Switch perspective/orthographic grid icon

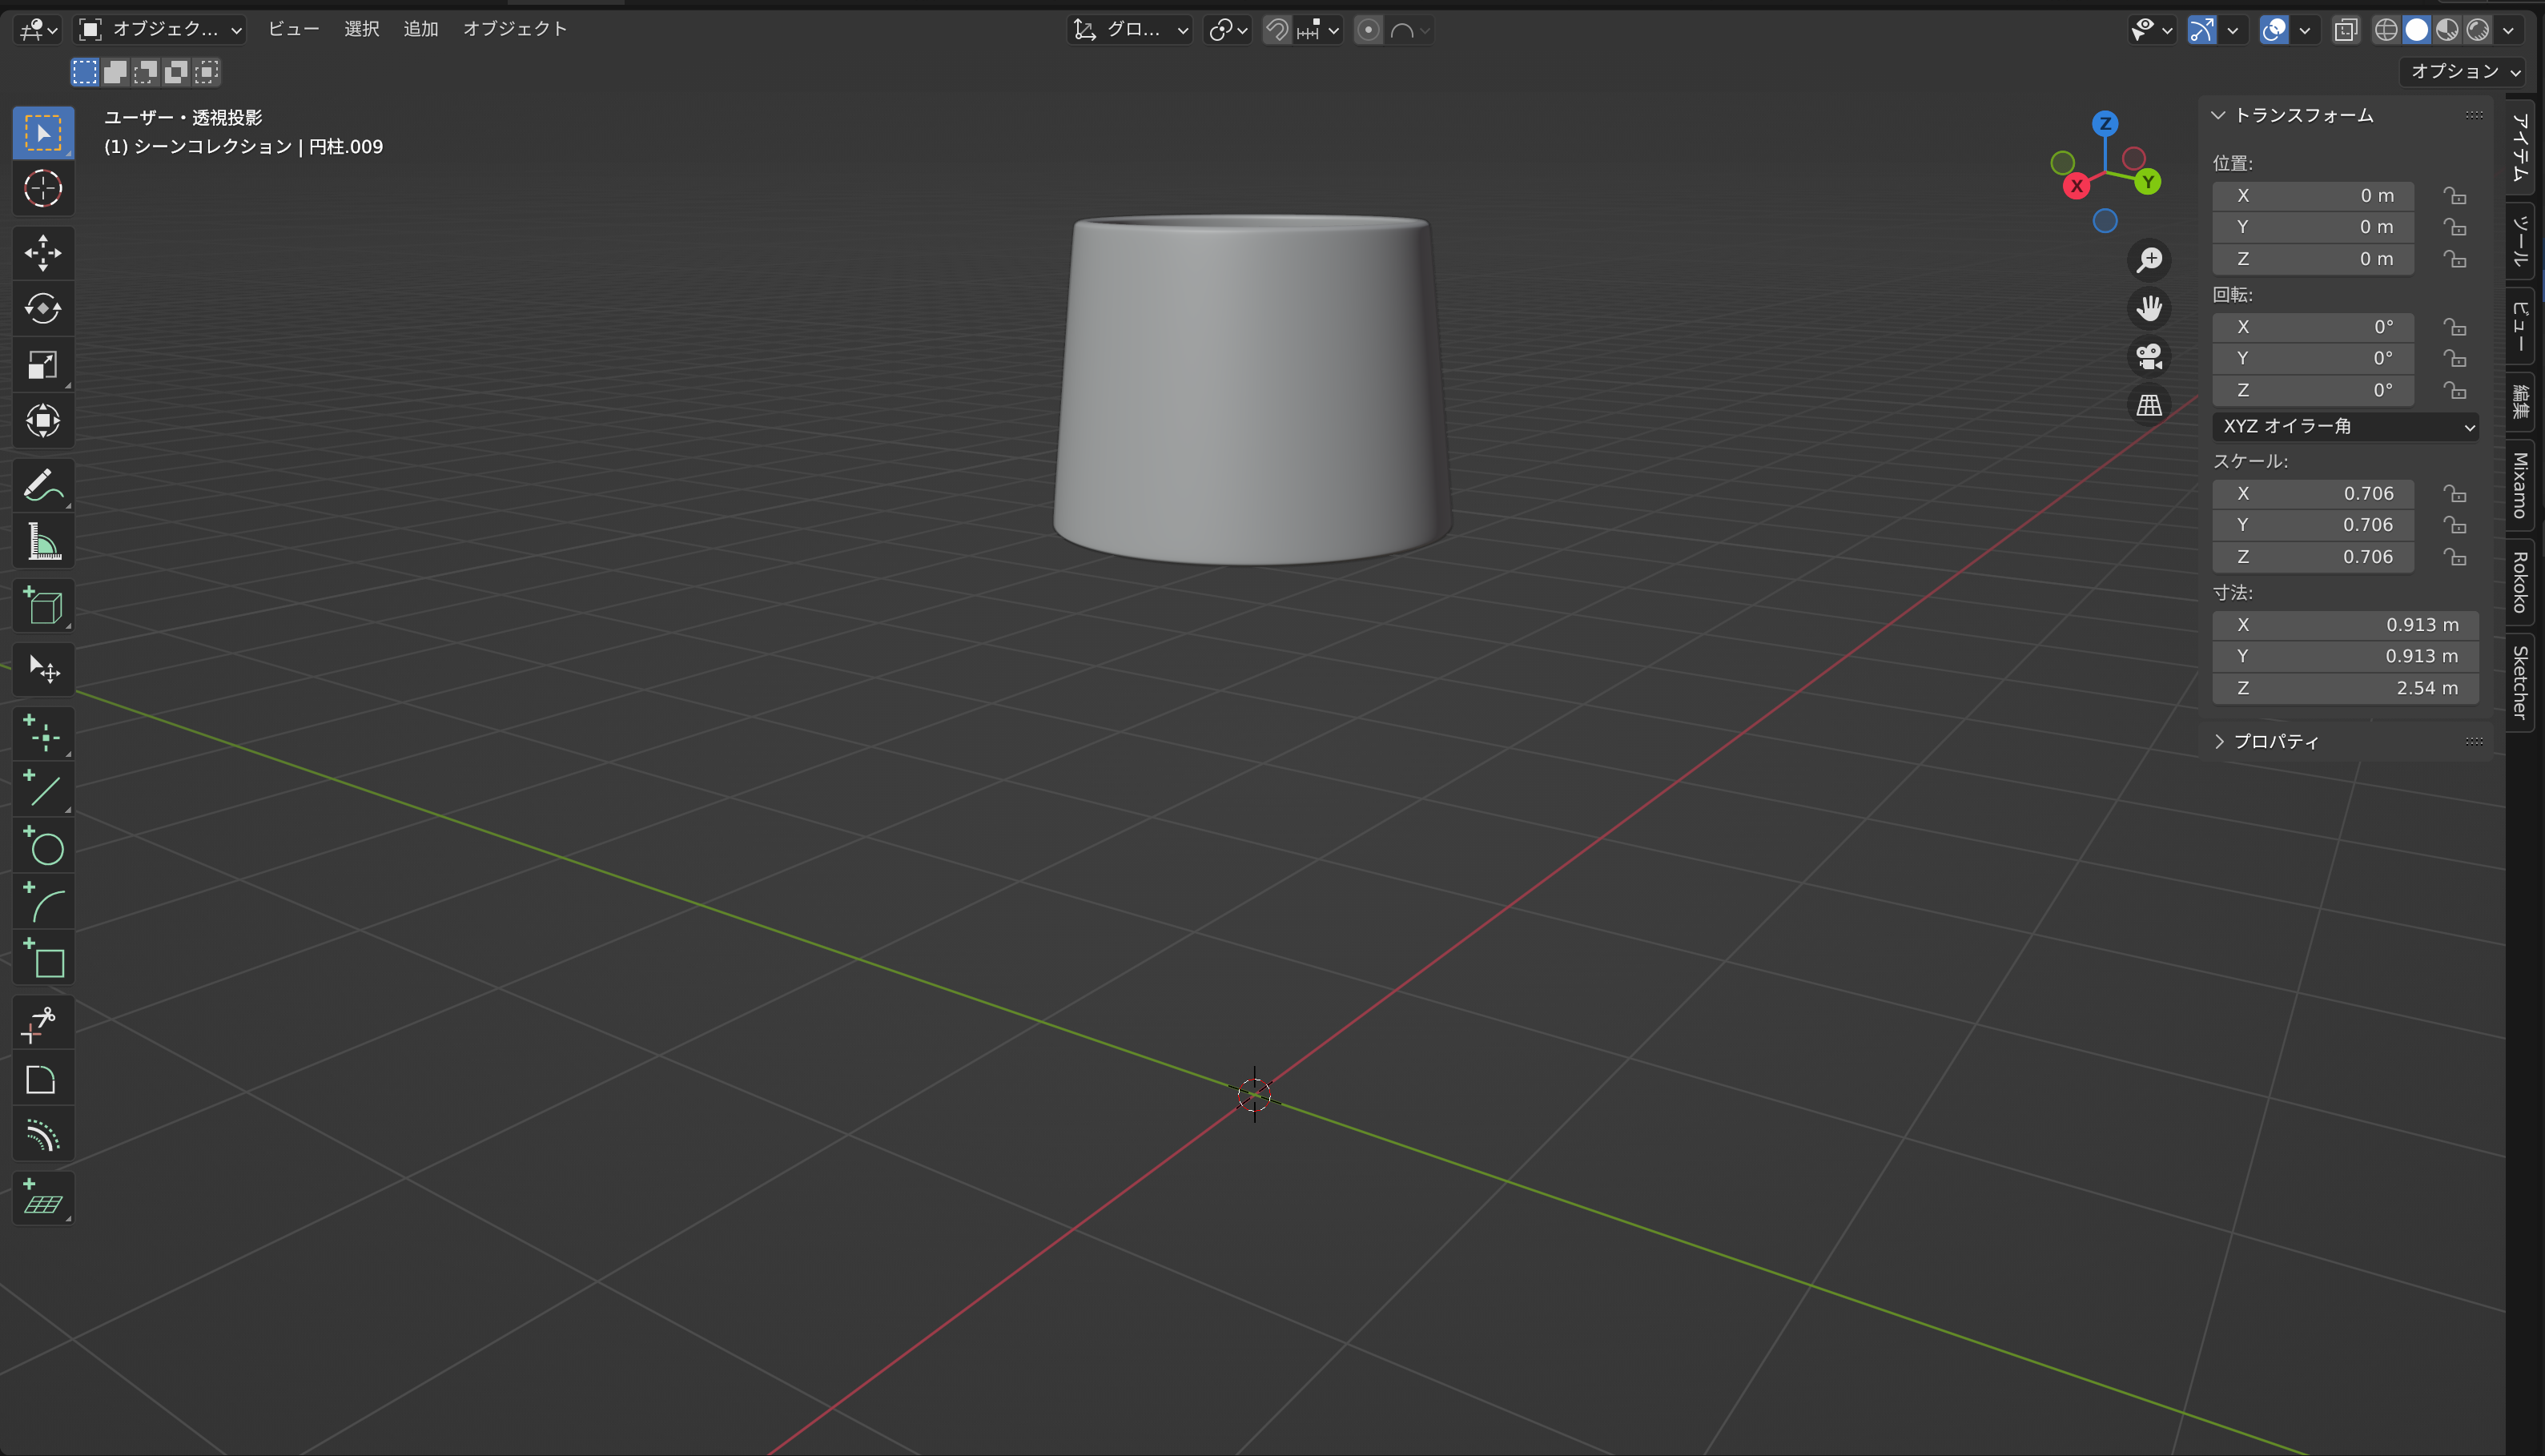point(2149,405)
